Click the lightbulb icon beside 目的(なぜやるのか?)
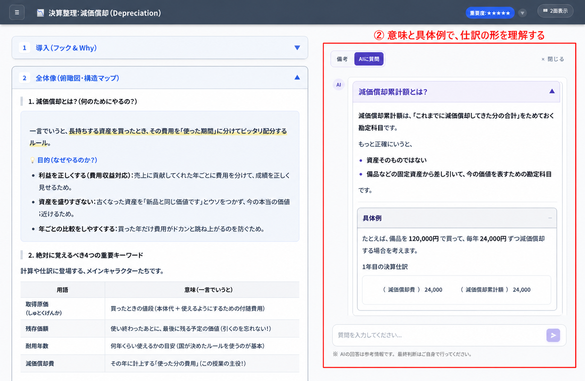Viewport: 585px width, 381px height. [32, 160]
